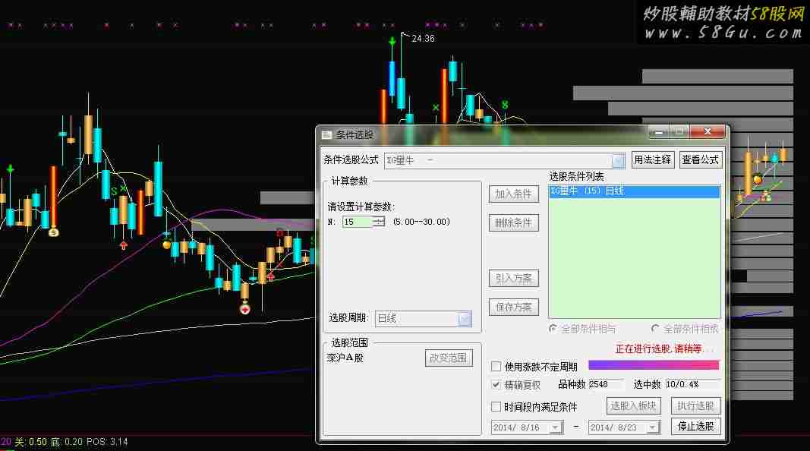Click the 加入条件 button
The height and width of the screenshot is (451, 810).
[x=513, y=194]
